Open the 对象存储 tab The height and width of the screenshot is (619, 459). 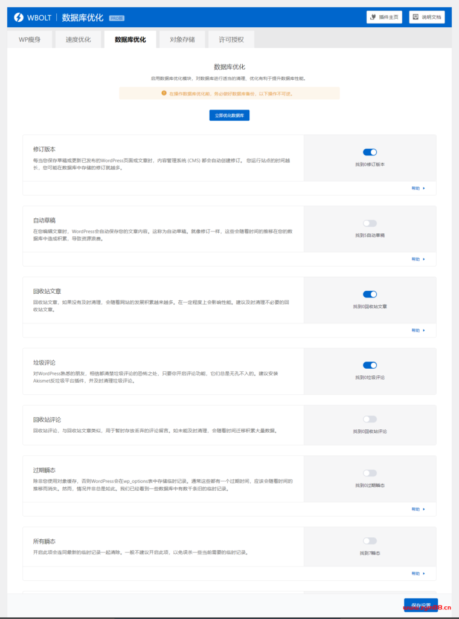coord(182,39)
